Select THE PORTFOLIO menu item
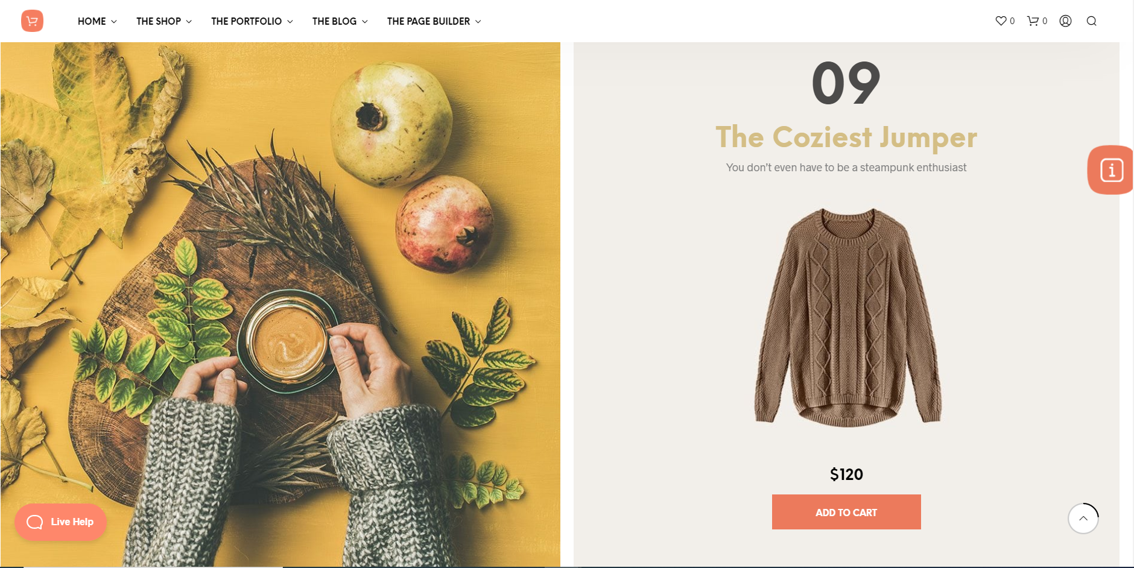1134x568 pixels. [x=246, y=21]
